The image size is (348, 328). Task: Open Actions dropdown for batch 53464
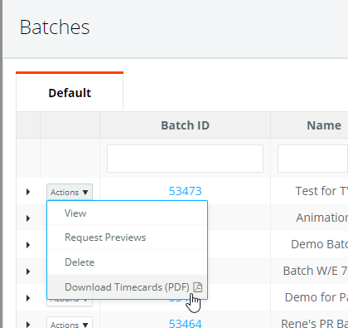point(70,323)
